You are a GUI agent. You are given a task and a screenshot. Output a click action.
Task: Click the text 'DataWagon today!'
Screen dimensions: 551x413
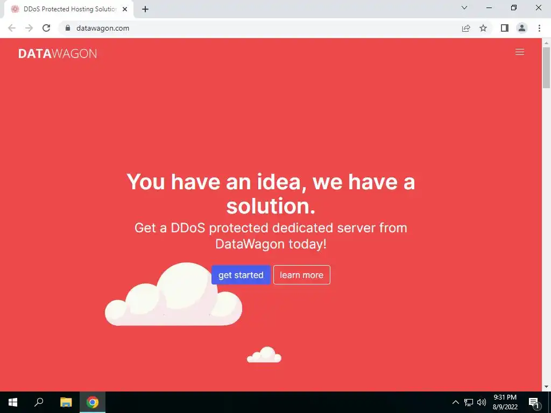(271, 244)
